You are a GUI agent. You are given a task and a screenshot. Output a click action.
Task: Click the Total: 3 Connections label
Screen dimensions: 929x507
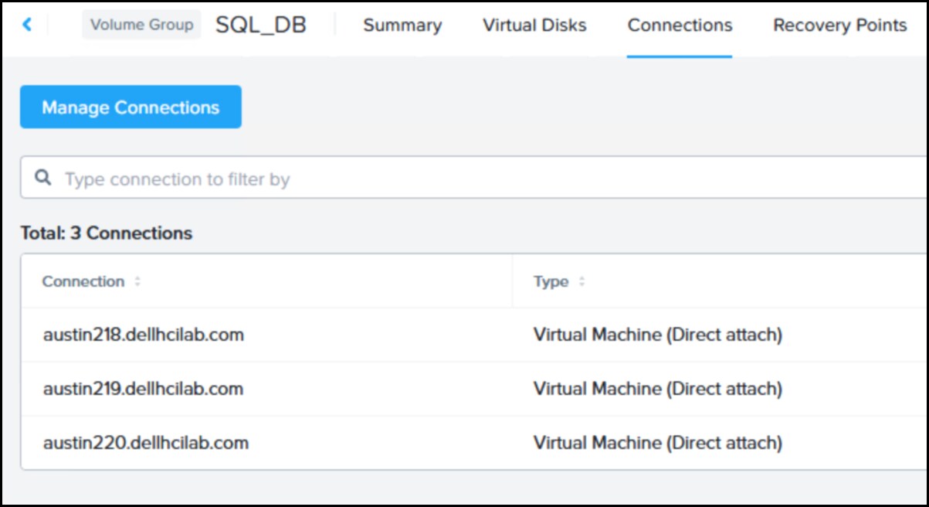coord(107,233)
